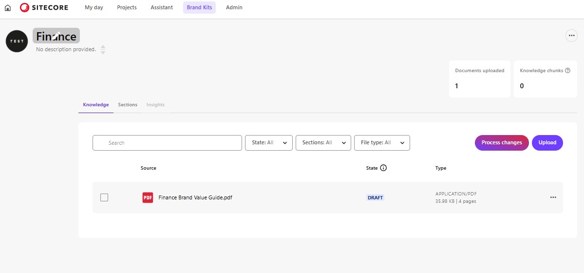Image resolution: width=584 pixels, height=273 pixels.
Task: Open row actions menu for Finance PDF
Action: click(x=553, y=197)
